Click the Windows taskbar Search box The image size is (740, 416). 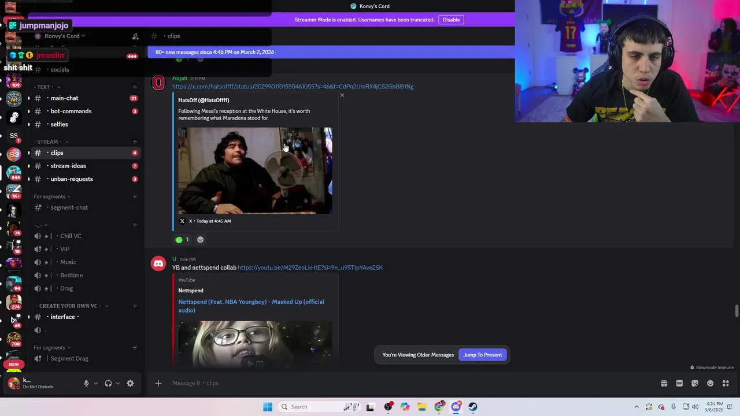320,407
